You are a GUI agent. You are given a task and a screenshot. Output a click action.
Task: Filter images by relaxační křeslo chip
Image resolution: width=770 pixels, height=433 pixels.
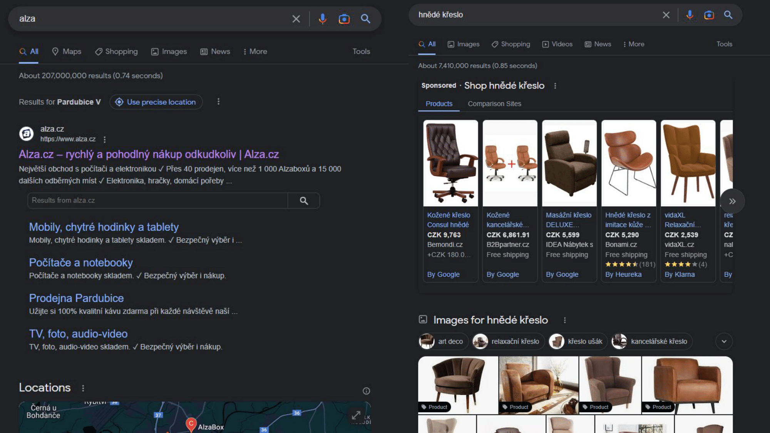(x=508, y=341)
